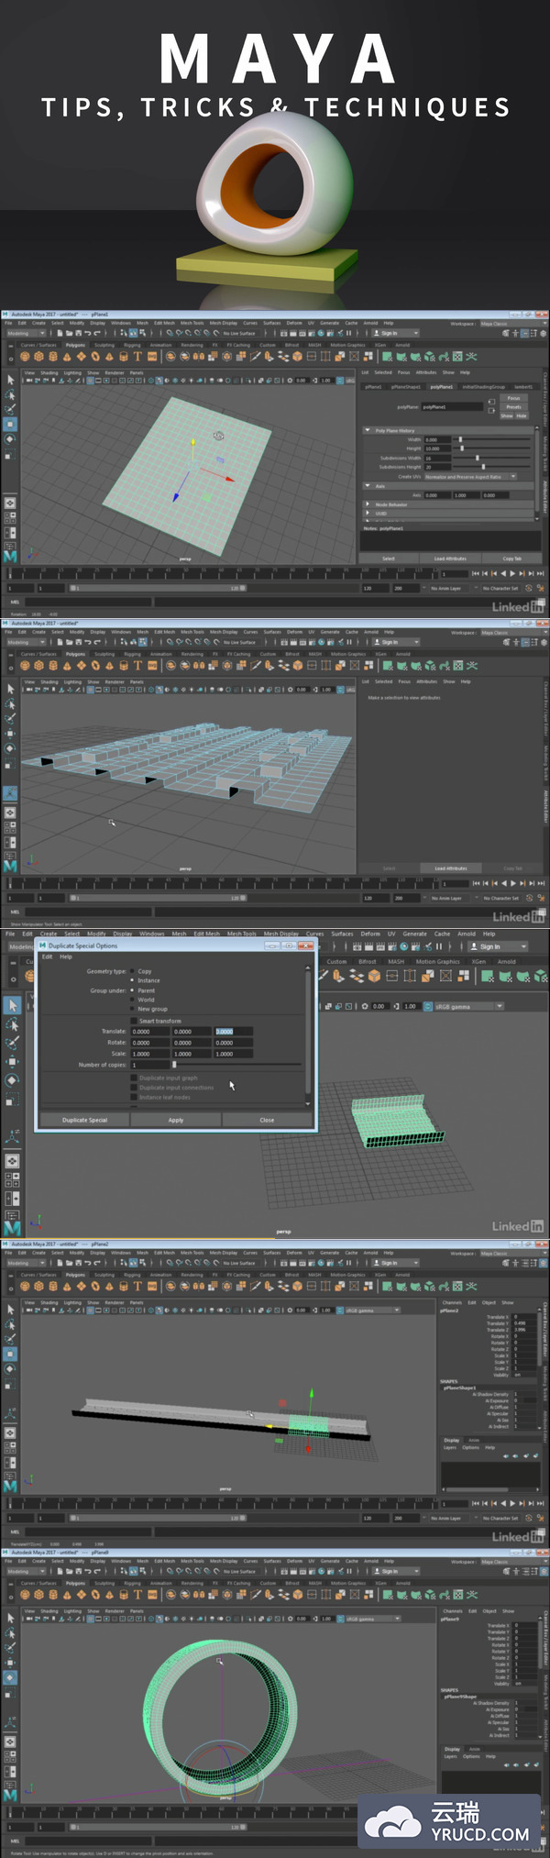Switch to polyPlane1 tab

click(x=442, y=387)
